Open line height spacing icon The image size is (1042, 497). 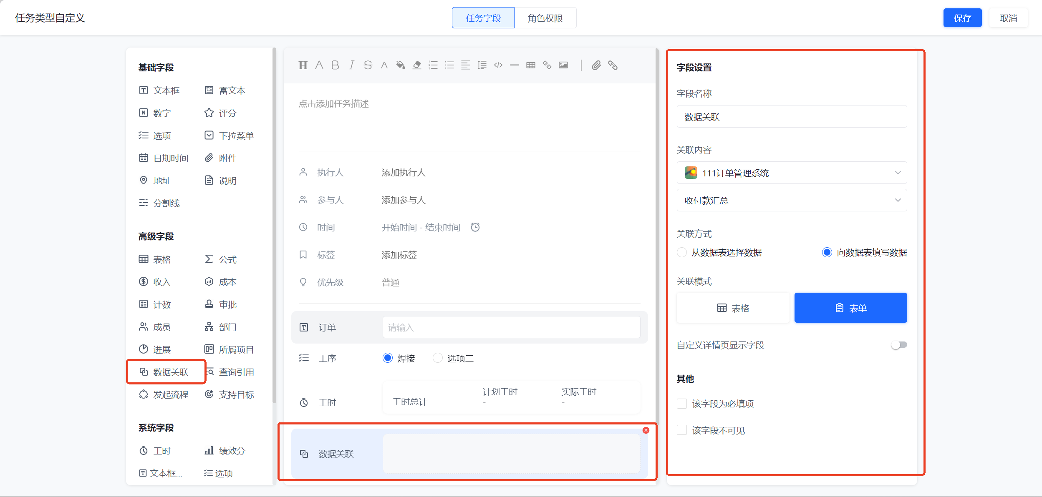tap(482, 65)
